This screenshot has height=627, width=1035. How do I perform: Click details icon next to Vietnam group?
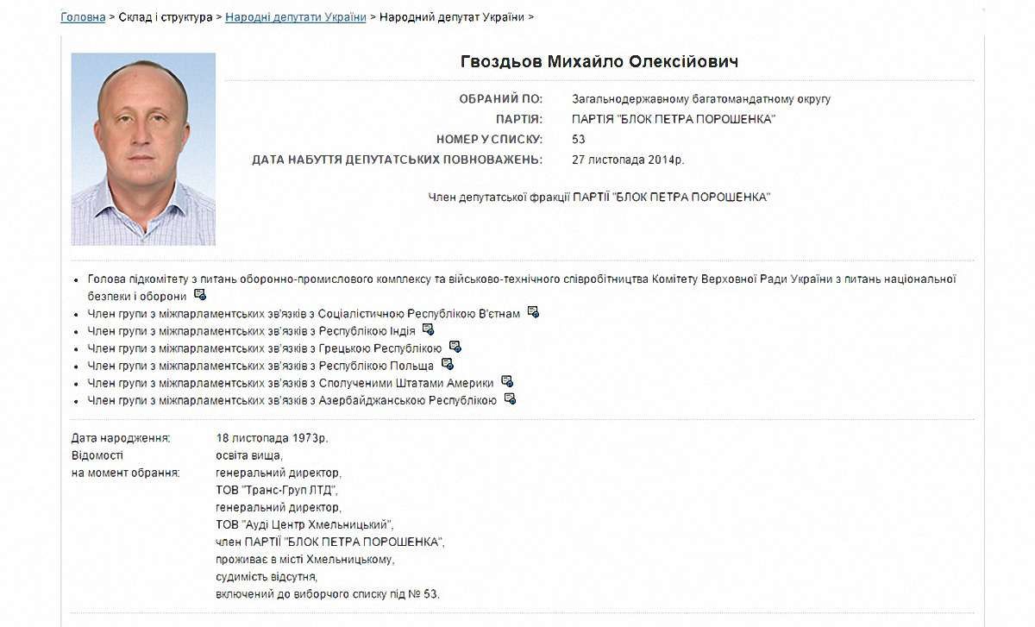click(533, 312)
